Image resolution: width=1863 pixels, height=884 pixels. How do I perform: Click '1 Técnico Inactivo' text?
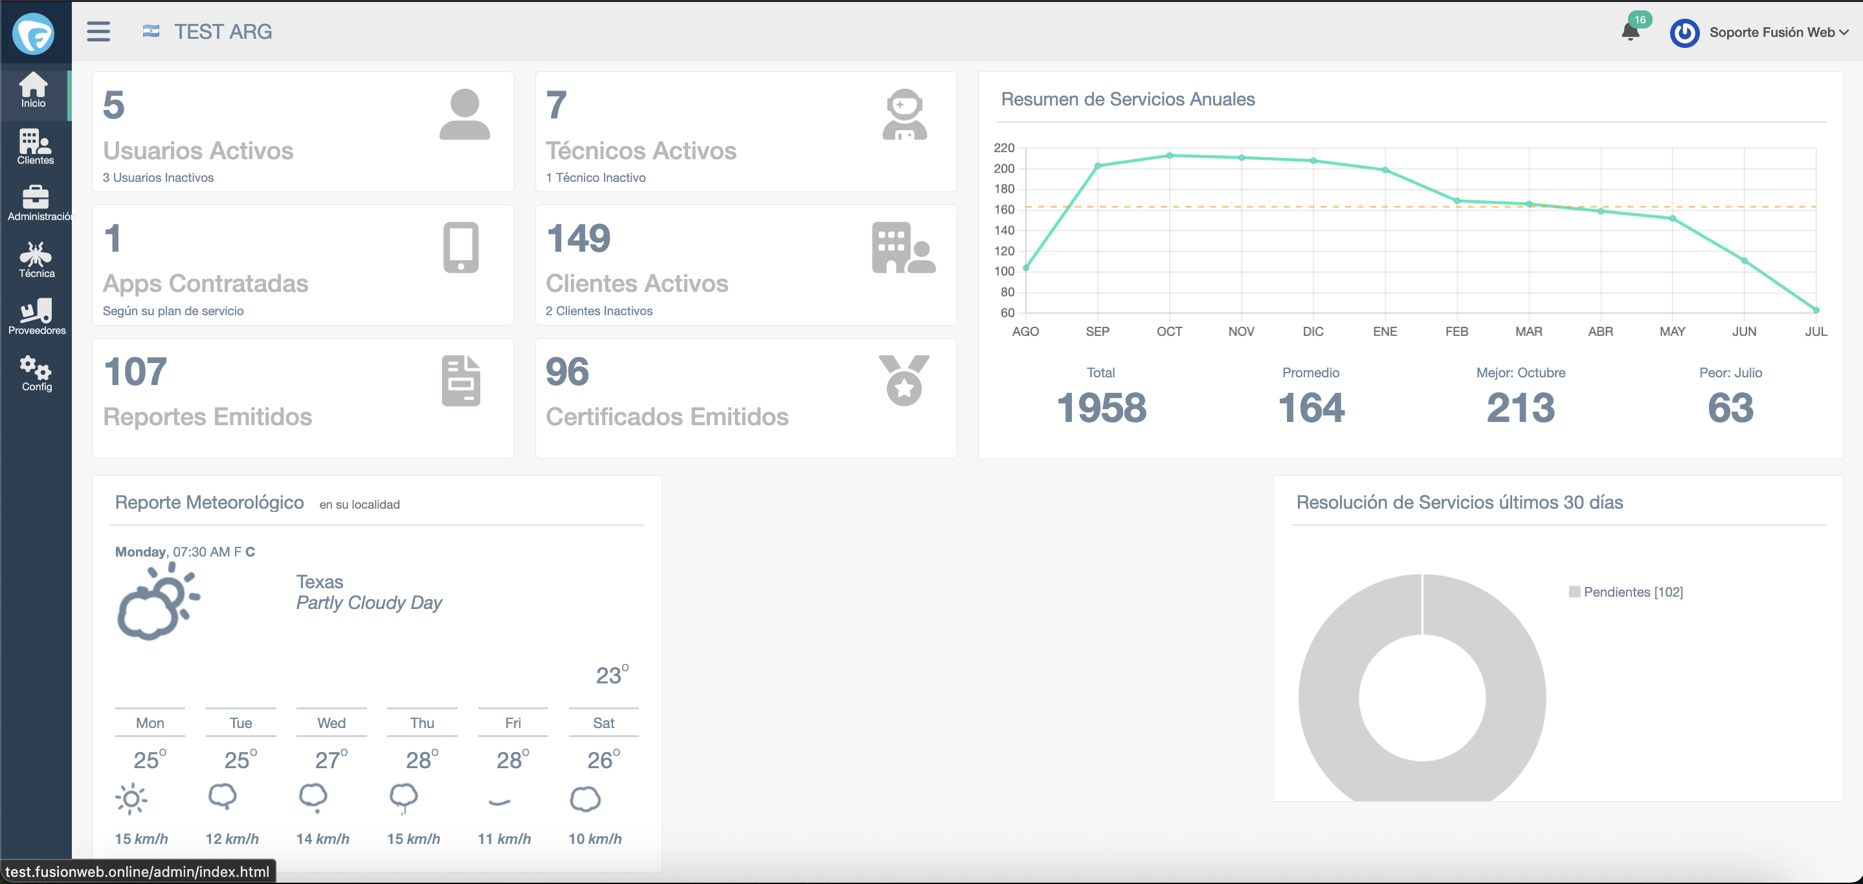point(595,178)
